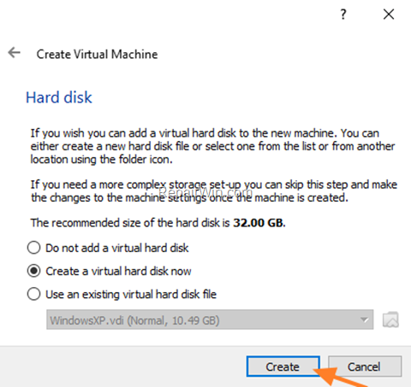Select 'Use an existing virtual hard disk file'
The width and height of the screenshot is (411, 387).
(x=122, y=294)
